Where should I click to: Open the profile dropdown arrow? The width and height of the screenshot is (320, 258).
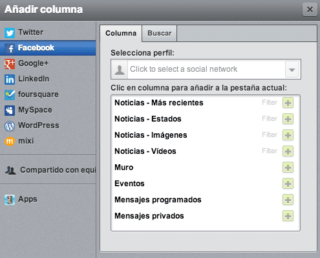[292, 69]
